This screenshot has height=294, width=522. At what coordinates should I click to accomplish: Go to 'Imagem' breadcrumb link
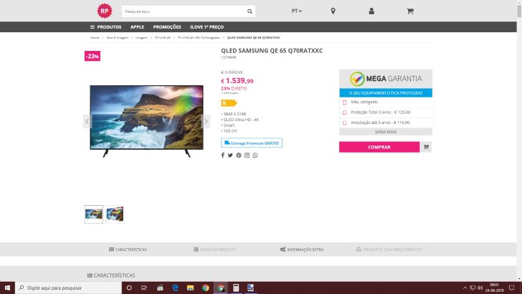141,37
